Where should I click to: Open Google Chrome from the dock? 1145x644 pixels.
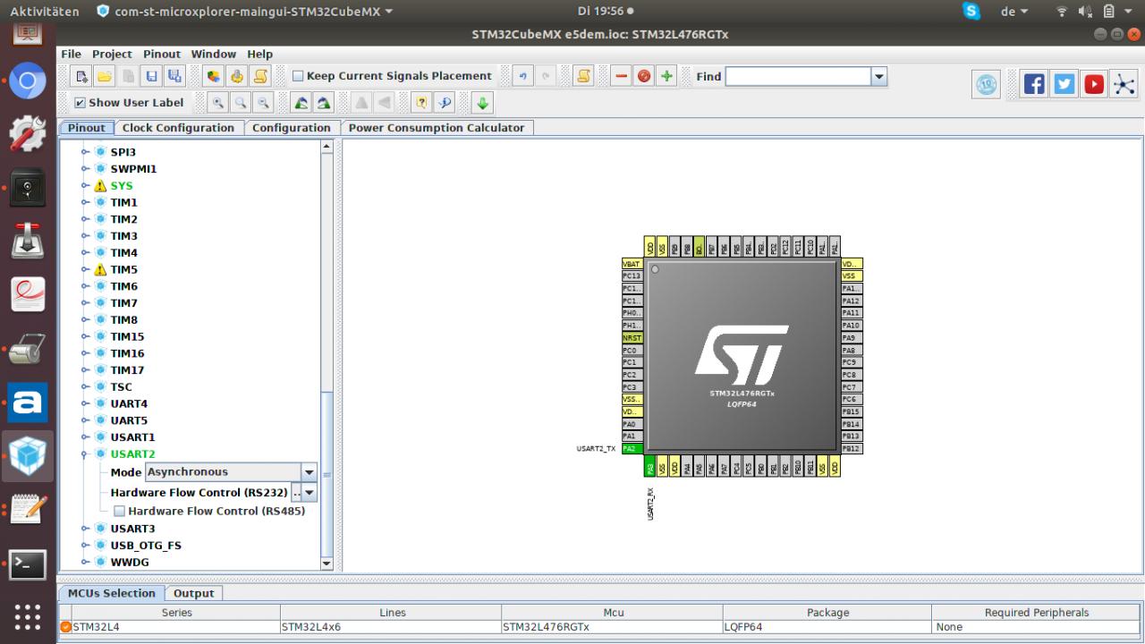(28, 82)
